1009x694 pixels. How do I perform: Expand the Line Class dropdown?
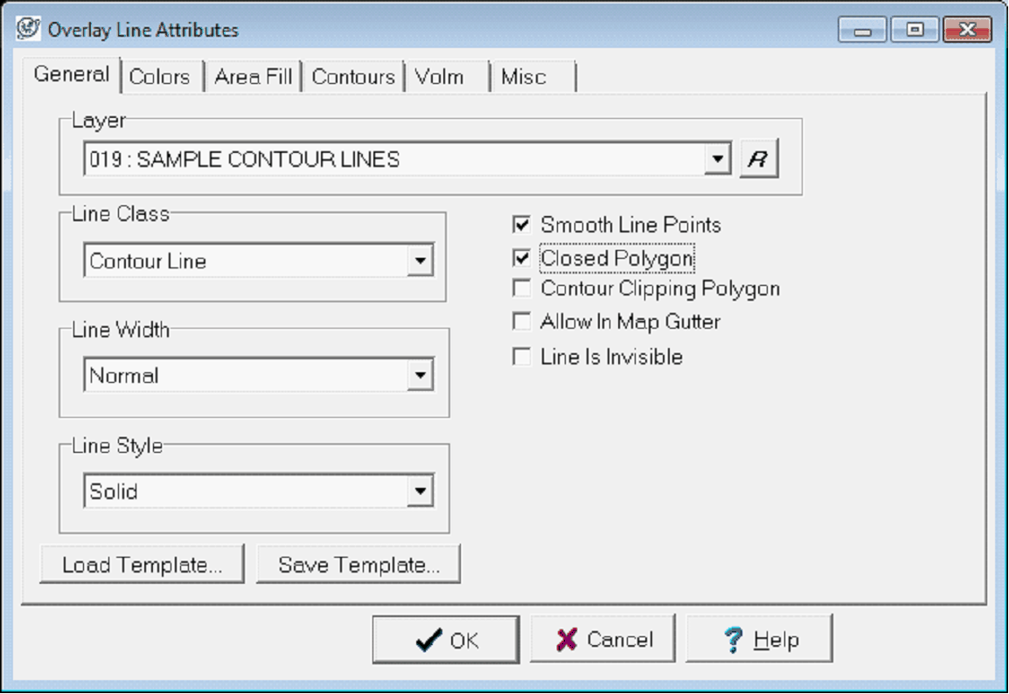coord(421,260)
